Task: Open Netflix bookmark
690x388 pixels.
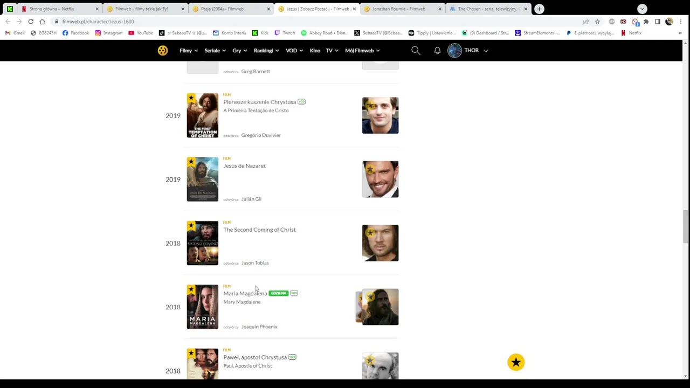Action: pyautogui.click(x=631, y=33)
